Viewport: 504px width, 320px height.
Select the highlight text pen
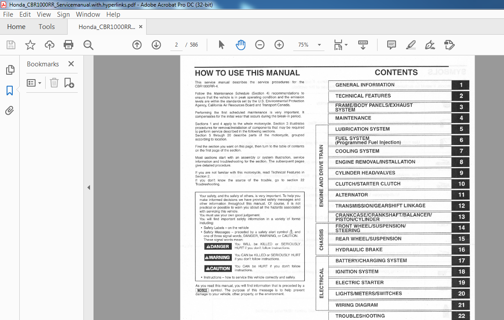point(411,45)
